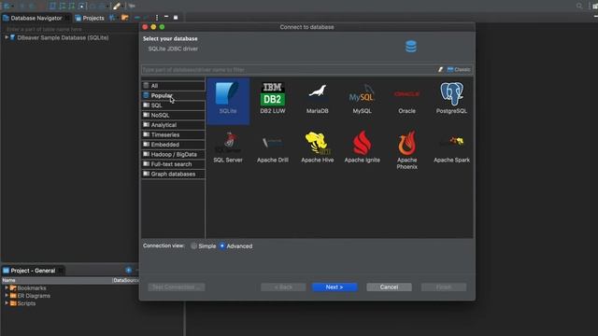Click the < Back button

coord(283,287)
